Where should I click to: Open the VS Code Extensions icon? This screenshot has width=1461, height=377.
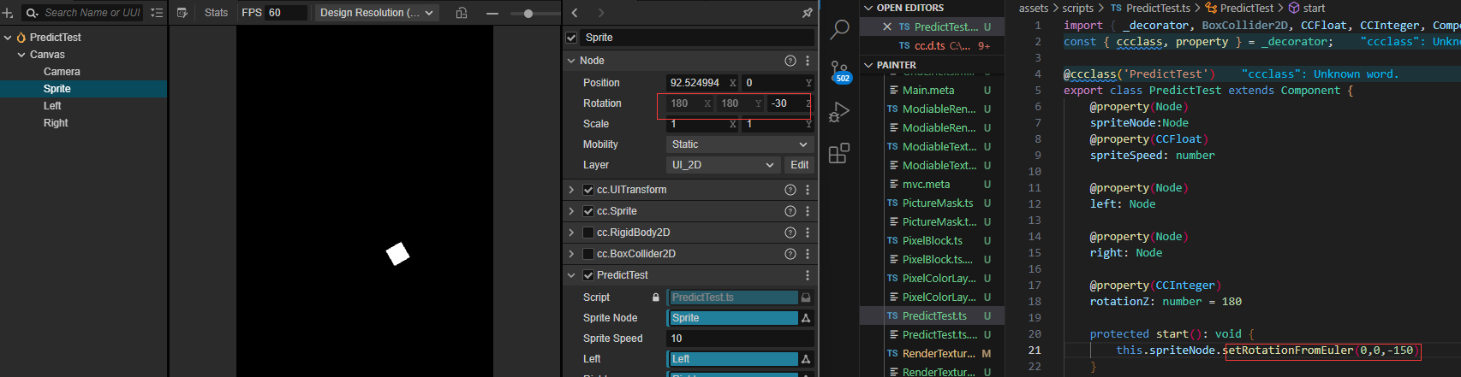click(839, 153)
